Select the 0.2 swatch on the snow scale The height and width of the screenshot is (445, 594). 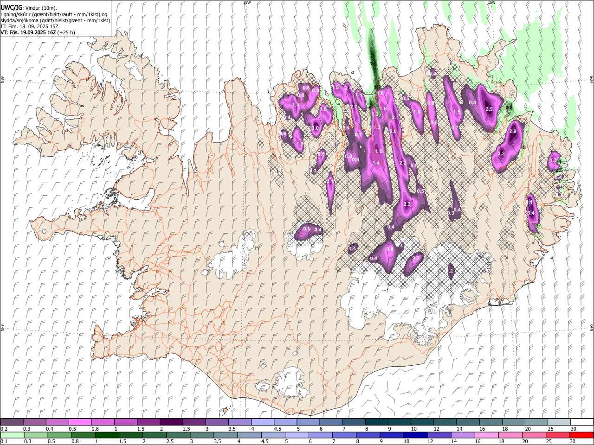click(12, 422)
